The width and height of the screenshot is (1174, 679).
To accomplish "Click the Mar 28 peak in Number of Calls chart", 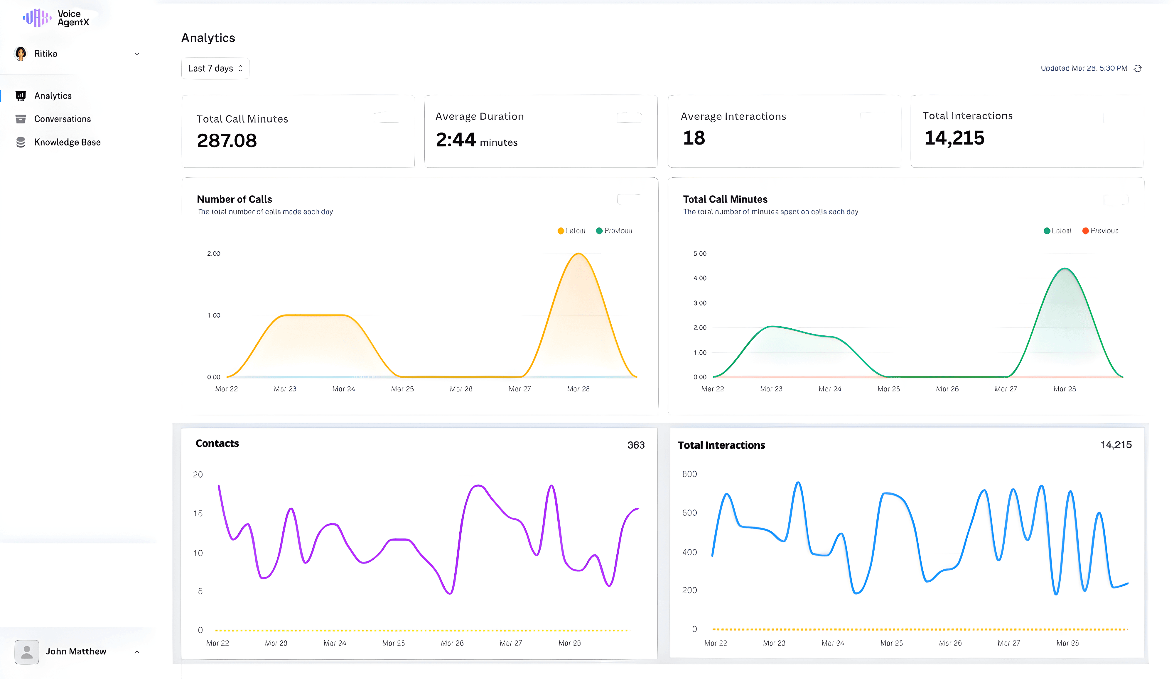I will coord(578,254).
